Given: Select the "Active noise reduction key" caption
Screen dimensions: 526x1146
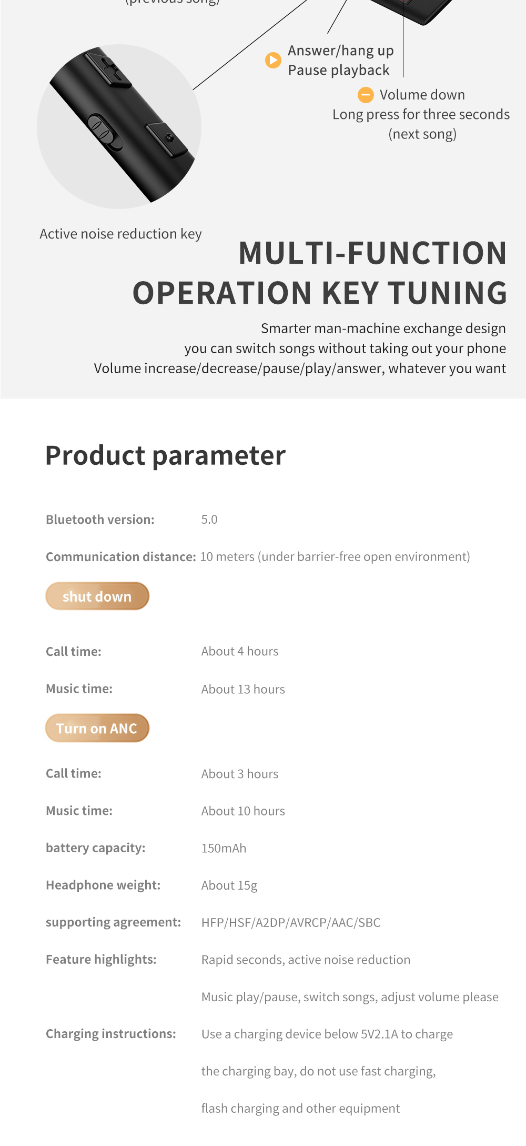Looking at the screenshot, I should 120,234.
